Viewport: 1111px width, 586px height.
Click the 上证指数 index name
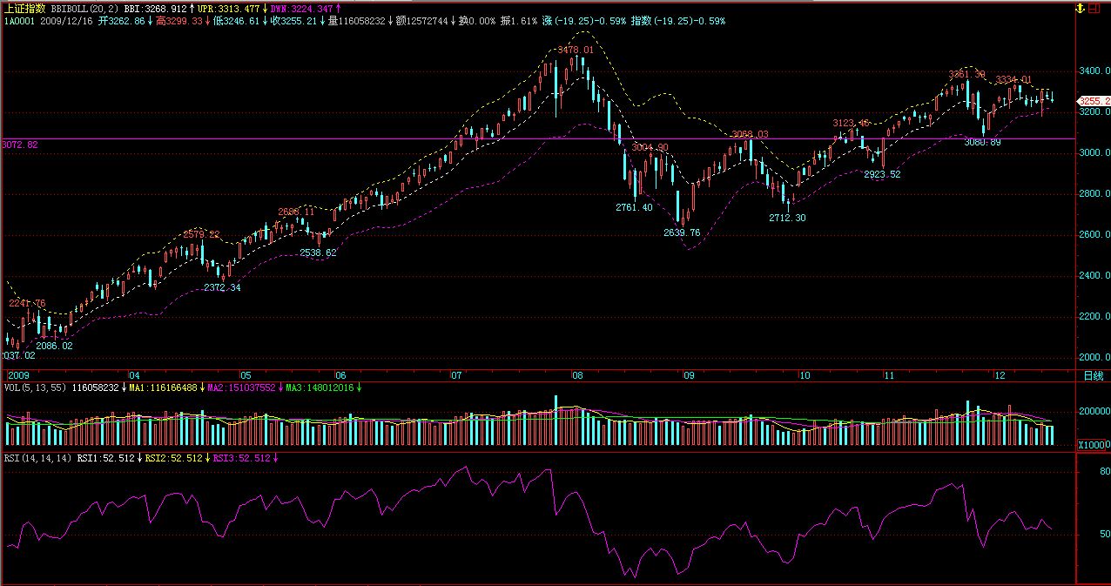click(x=24, y=8)
